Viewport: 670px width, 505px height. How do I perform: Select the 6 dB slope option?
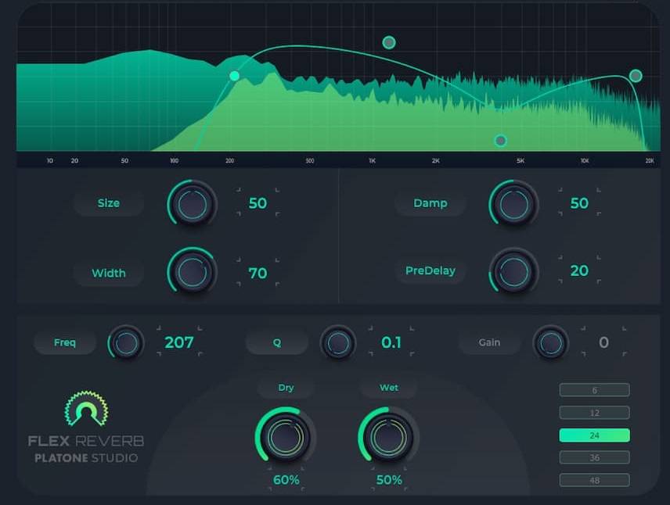pyautogui.click(x=594, y=390)
